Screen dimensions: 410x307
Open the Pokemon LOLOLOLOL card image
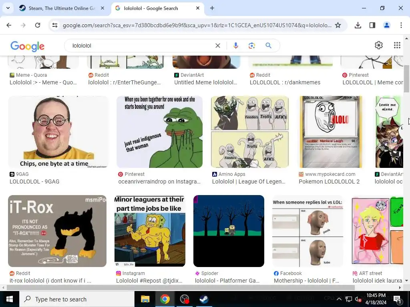tap(331, 132)
